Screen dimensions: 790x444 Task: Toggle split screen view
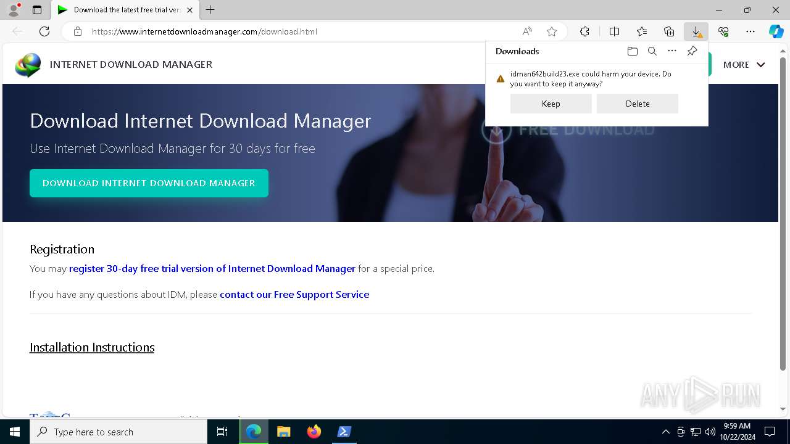tap(614, 31)
